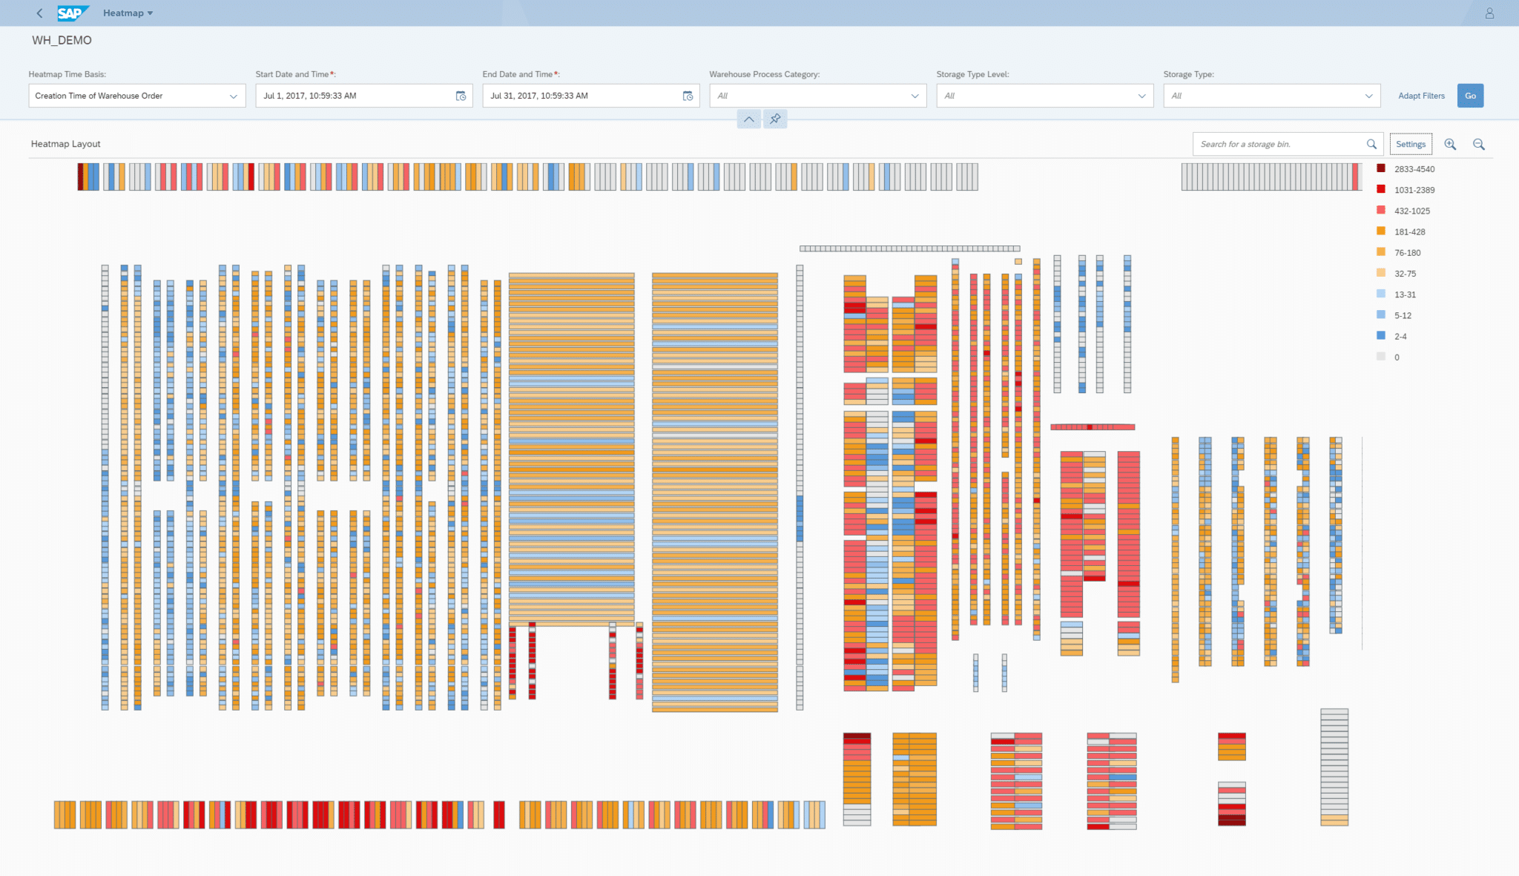Click the storage bin search magnifier icon

1371,144
